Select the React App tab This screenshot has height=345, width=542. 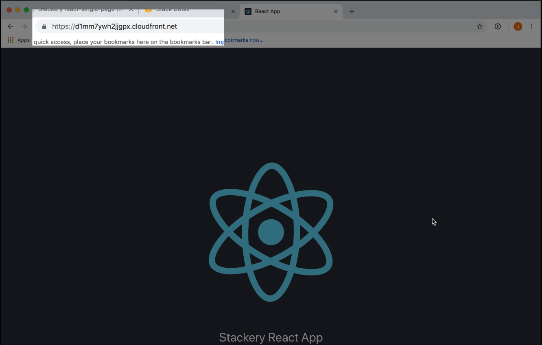click(x=291, y=11)
